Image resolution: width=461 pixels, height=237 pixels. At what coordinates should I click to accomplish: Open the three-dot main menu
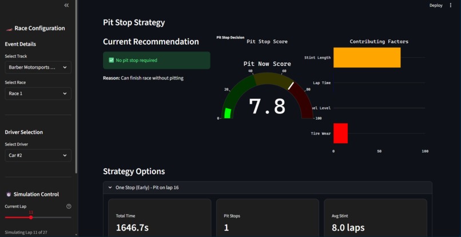[x=450, y=5]
